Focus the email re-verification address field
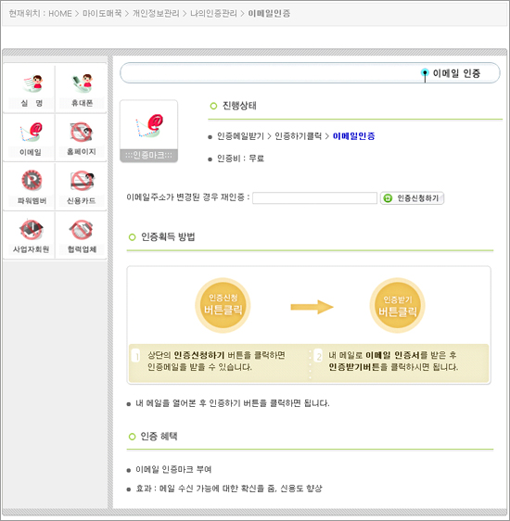510x521 pixels. 314,198
